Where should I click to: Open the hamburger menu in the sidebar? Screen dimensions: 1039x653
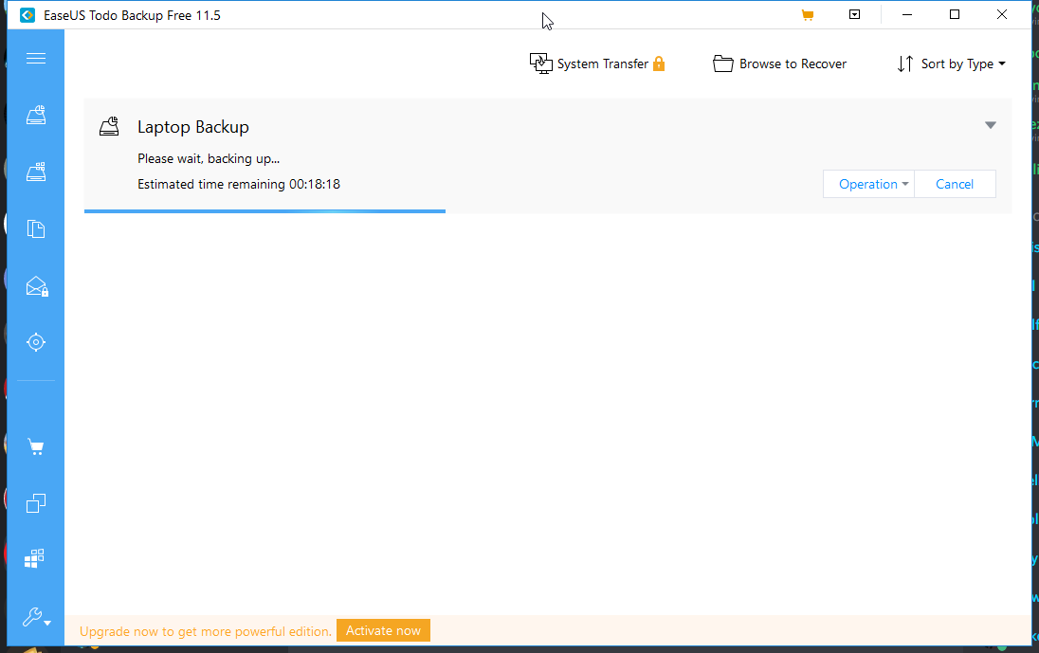[36, 58]
